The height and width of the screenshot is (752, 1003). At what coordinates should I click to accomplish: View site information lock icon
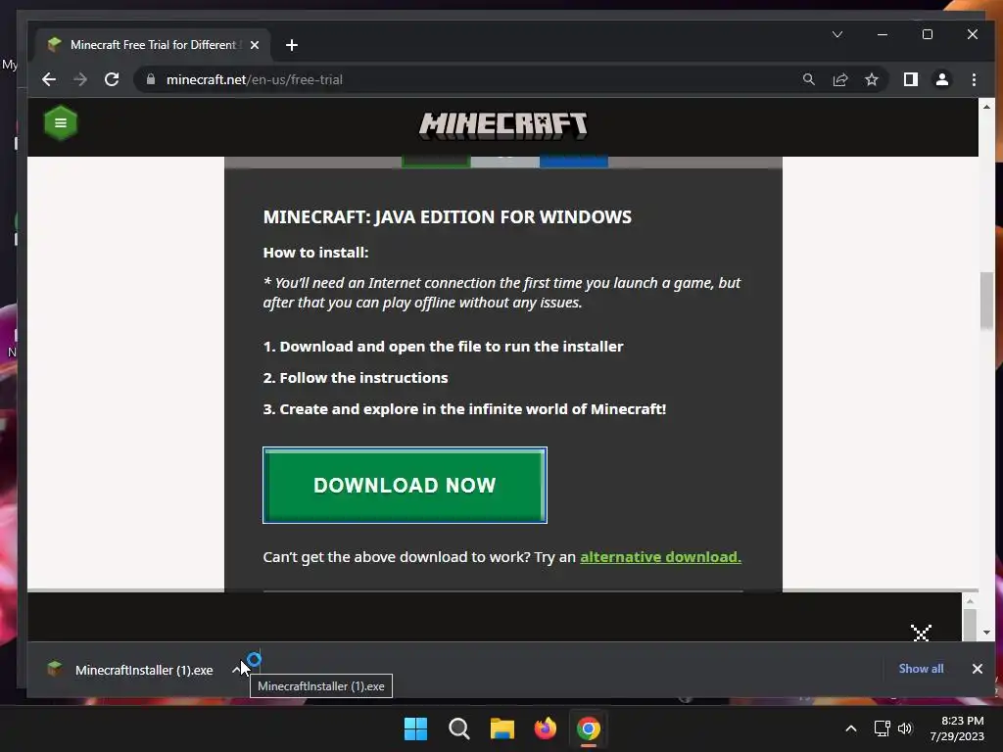pyautogui.click(x=151, y=79)
